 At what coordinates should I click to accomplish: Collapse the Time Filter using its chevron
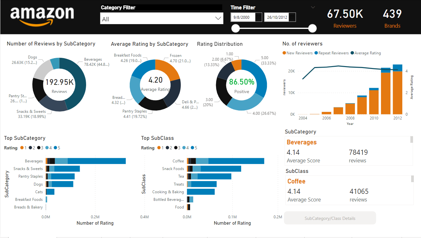[313, 7]
